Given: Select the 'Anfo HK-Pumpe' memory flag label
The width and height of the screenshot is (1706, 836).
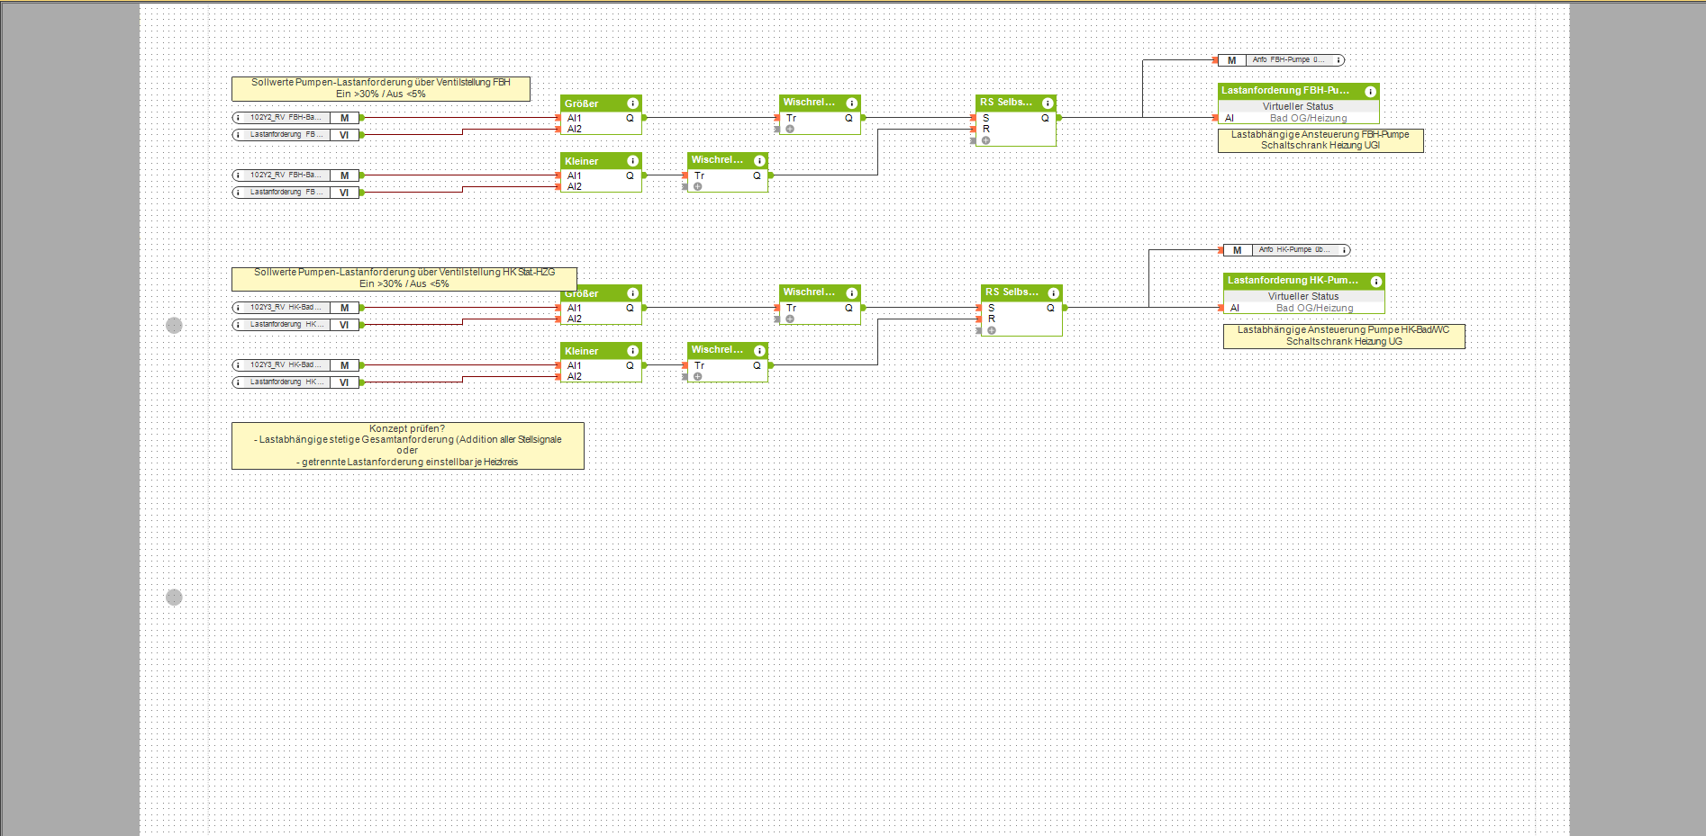Looking at the screenshot, I should coord(1294,250).
